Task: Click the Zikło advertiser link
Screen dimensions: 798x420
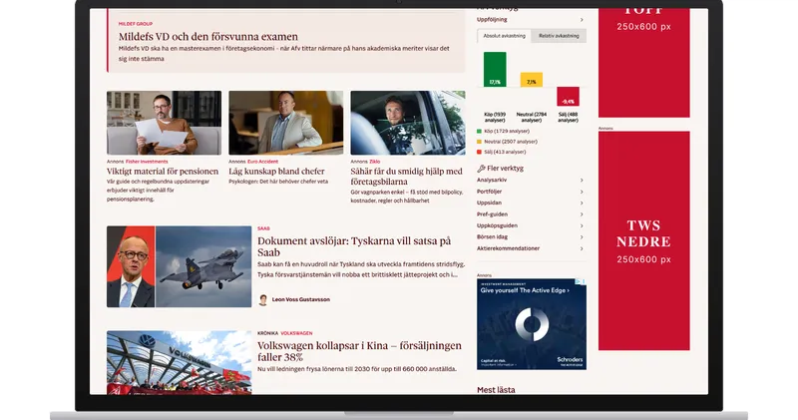Action: pyautogui.click(x=375, y=162)
